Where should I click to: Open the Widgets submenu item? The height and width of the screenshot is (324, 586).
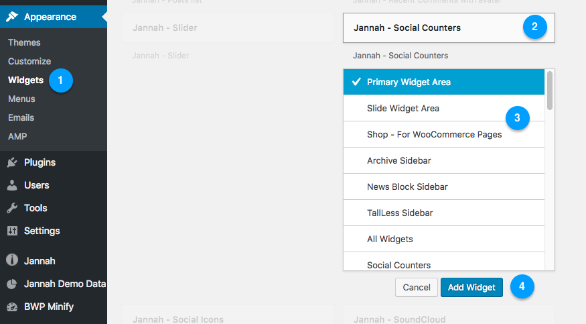[26, 80]
